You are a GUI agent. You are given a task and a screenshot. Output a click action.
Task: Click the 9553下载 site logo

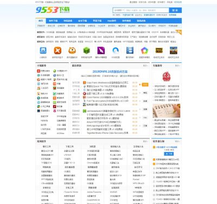pos(53,10)
